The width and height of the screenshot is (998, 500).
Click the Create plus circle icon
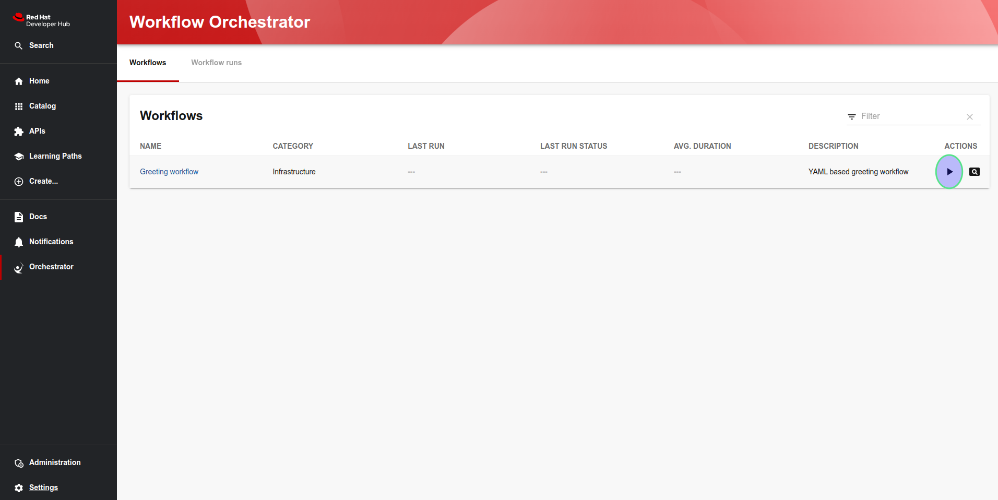[x=19, y=182]
